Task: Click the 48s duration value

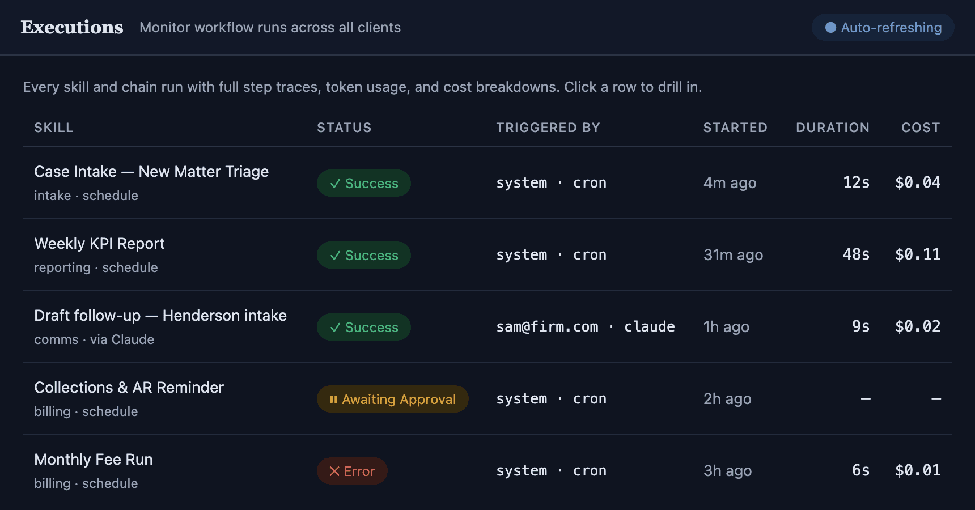Action: [856, 254]
